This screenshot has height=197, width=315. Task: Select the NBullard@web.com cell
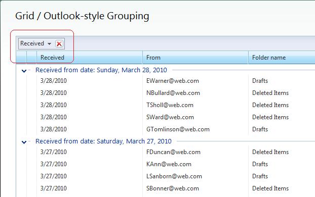click(x=173, y=93)
